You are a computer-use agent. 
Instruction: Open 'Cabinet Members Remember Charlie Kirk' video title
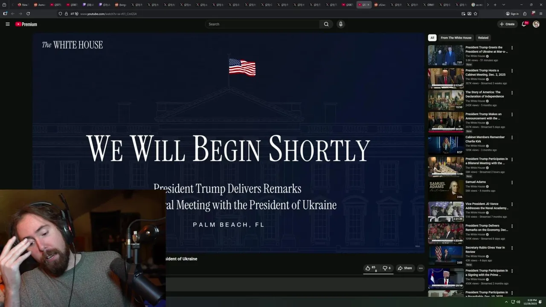[485, 139]
